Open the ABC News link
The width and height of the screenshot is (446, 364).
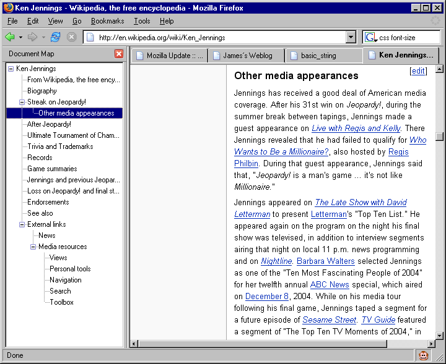pyautogui.click(x=330, y=284)
